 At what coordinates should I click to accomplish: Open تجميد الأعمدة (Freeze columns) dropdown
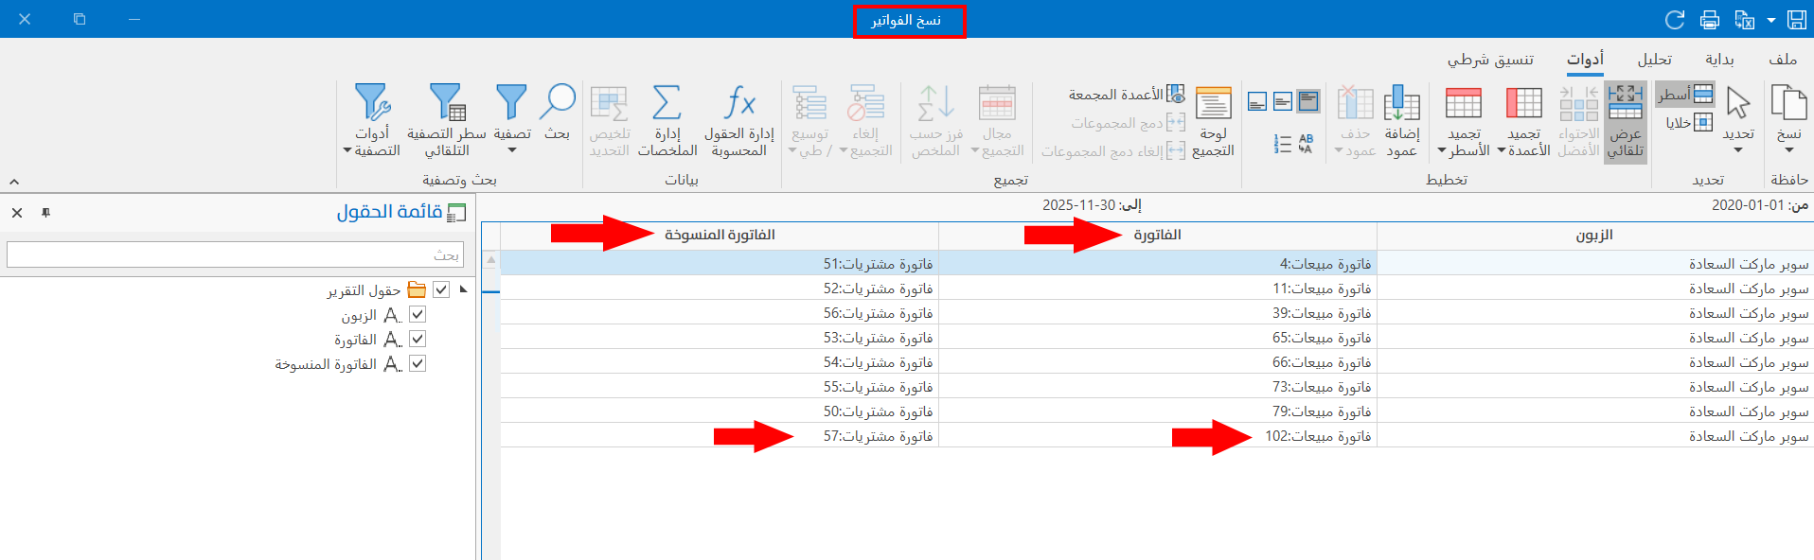[1523, 121]
